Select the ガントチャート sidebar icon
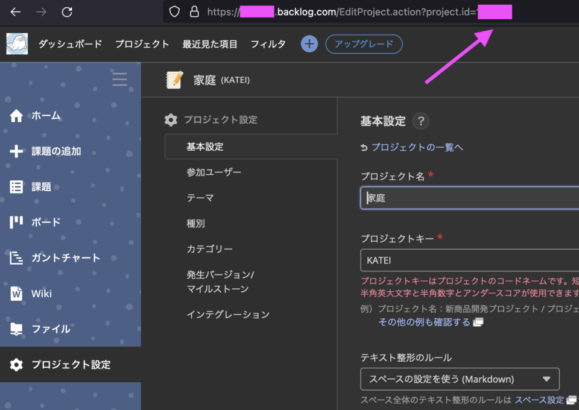Image resolution: width=579 pixels, height=410 pixels. (16, 257)
